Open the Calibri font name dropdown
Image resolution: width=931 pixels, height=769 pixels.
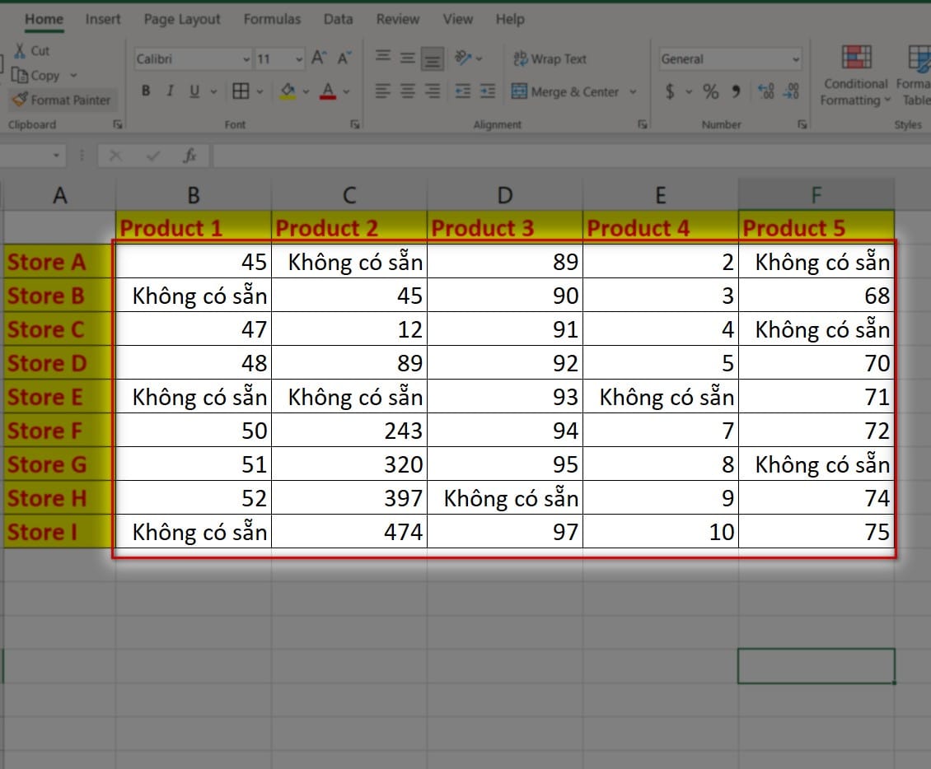click(x=246, y=59)
